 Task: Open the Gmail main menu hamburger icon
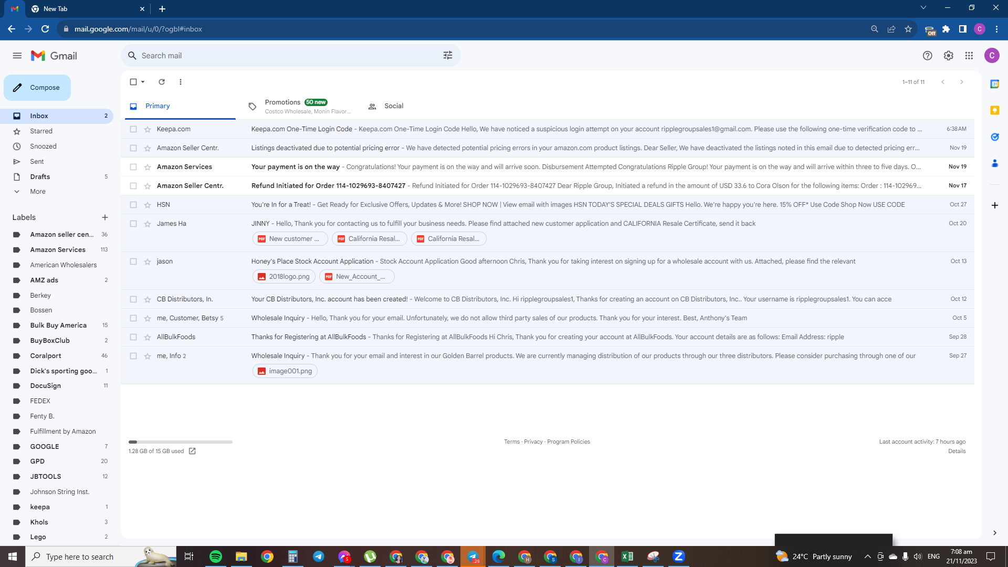point(17,56)
